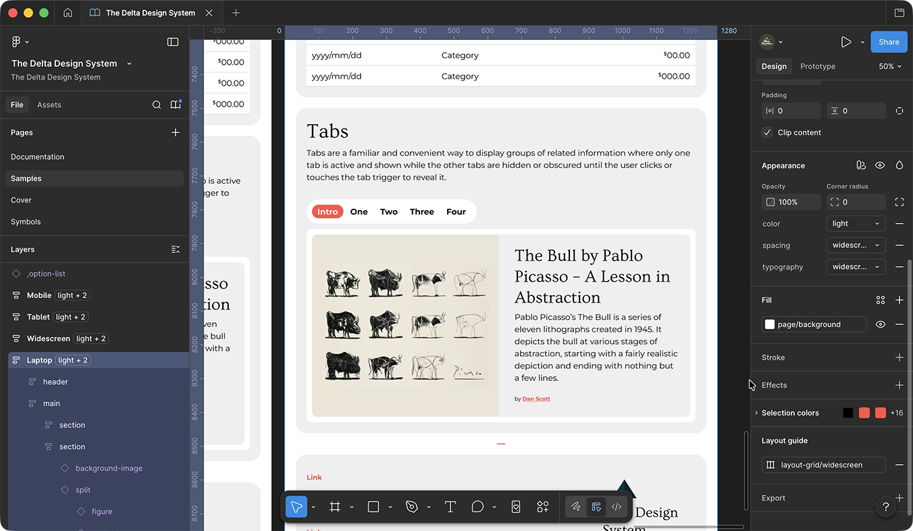Toggle visibility in Appearance header eye icon
Screen dimensions: 913x531
(880, 165)
